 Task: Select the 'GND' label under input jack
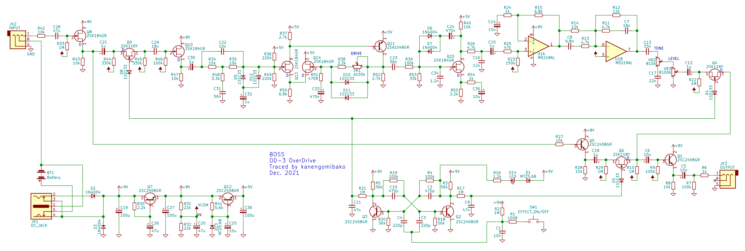pyautogui.click(x=31, y=54)
